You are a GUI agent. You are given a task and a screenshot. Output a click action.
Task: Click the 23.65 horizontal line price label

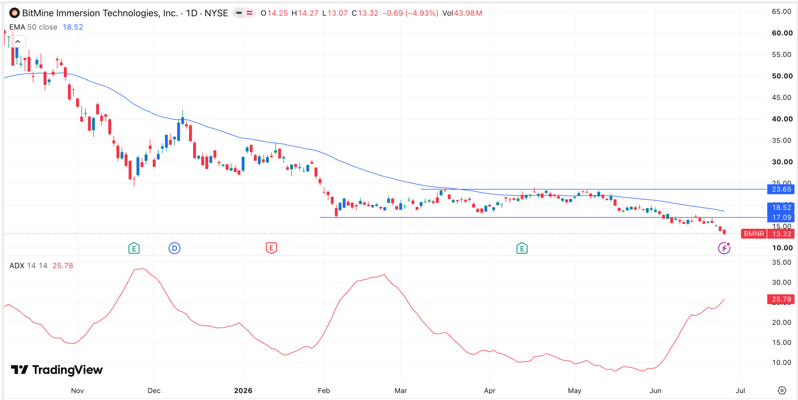(x=781, y=189)
